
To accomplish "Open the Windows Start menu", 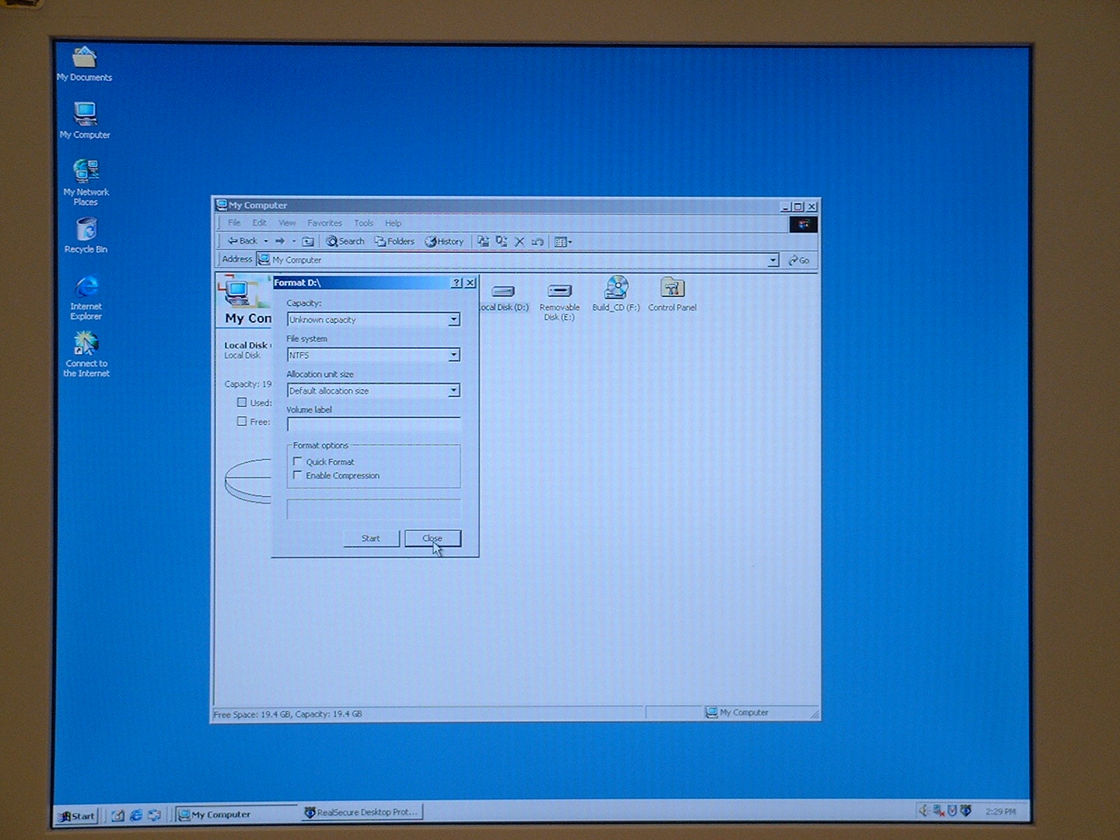I will pos(77,815).
